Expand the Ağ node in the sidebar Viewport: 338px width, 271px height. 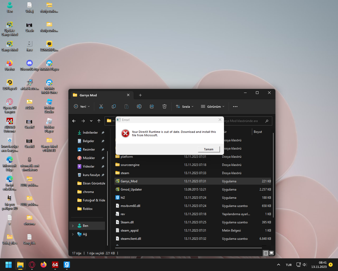pos(73,234)
